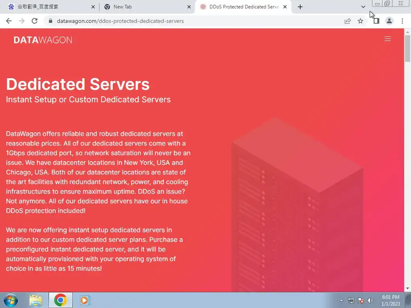This screenshot has height=308, width=411.
Task: Launch Windows Media Player from the taskbar
Action: (85, 300)
